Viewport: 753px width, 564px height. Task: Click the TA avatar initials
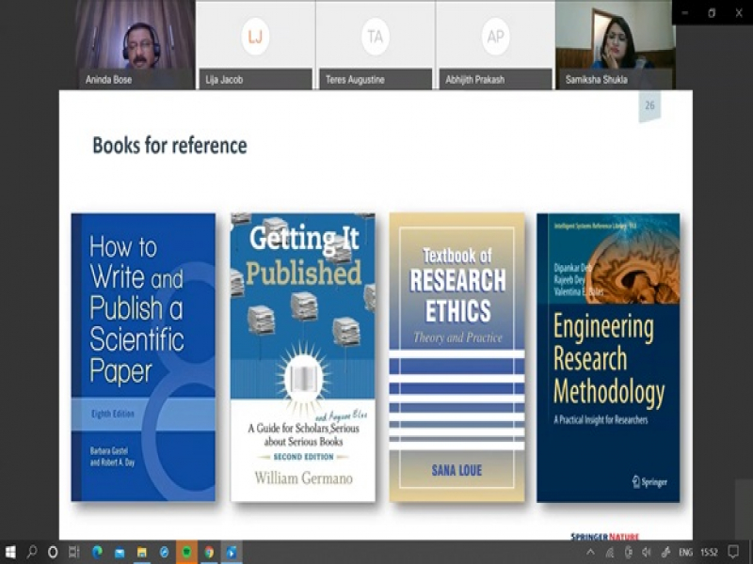coord(376,37)
